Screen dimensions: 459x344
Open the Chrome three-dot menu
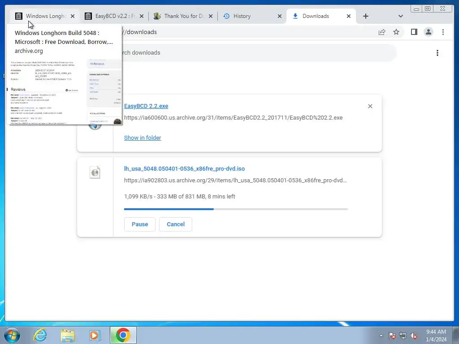click(x=443, y=32)
